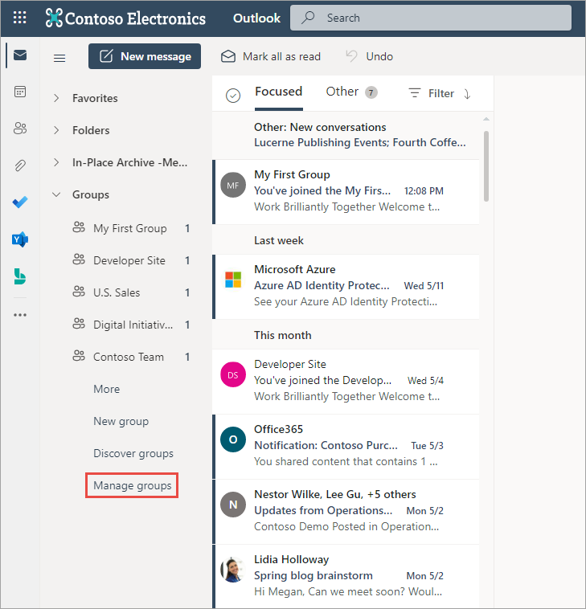
Task: Click the Contoso Electronics logo
Action: tap(125, 18)
